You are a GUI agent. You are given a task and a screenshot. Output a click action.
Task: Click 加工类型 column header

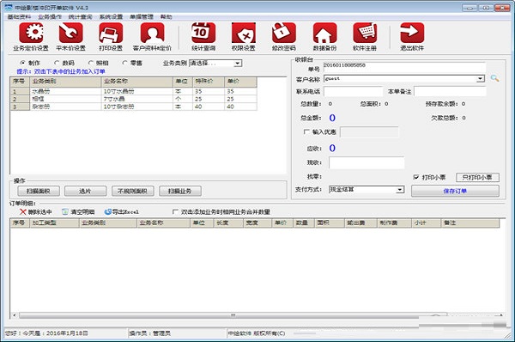tap(55, 223)
